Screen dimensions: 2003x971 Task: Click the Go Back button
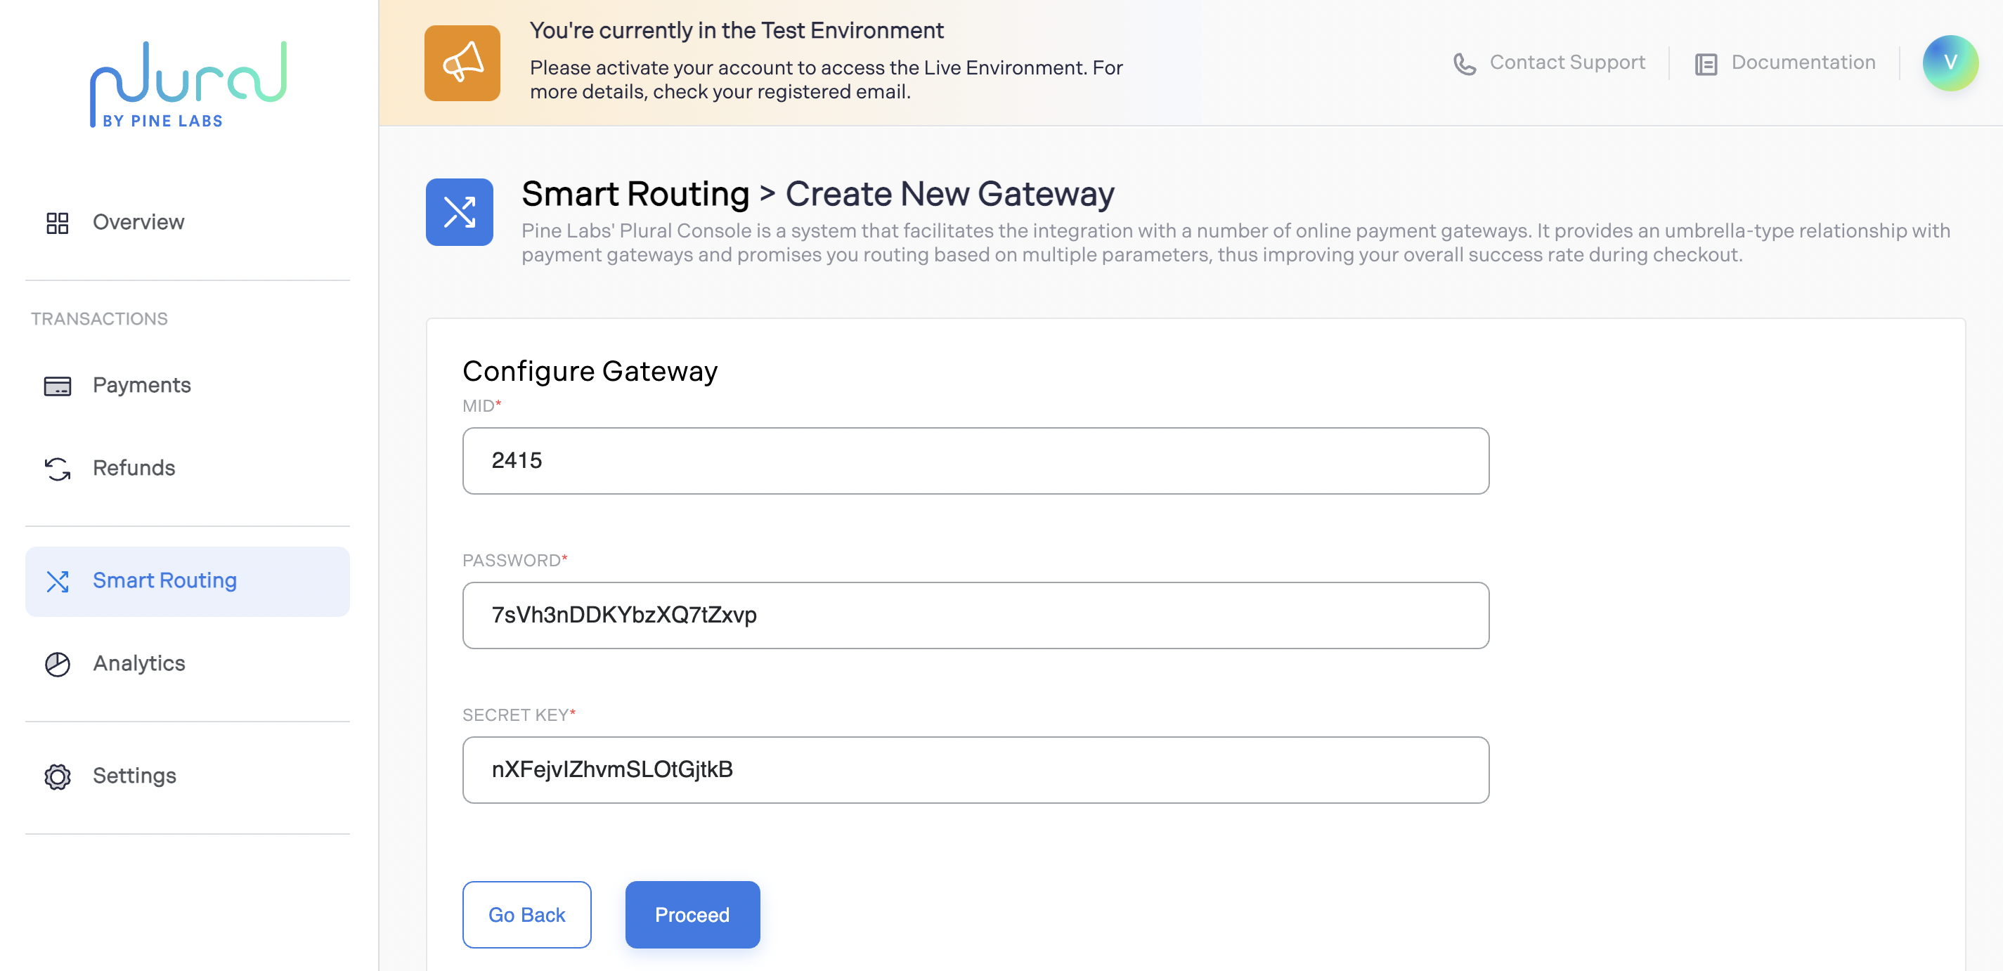(x=526, y=914)
